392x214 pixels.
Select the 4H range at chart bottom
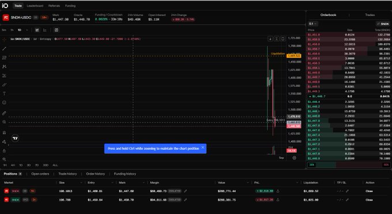[13, 165]
